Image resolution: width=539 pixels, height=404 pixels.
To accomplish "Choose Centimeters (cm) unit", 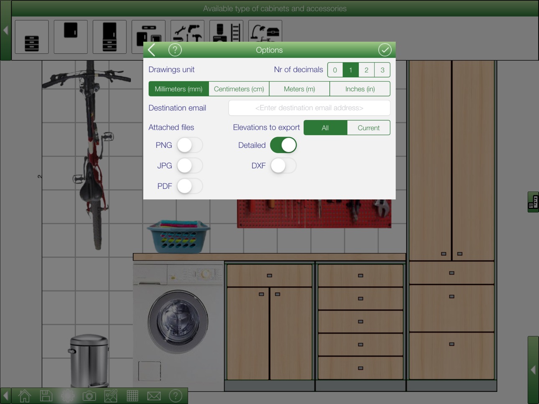I will point(239,89).
